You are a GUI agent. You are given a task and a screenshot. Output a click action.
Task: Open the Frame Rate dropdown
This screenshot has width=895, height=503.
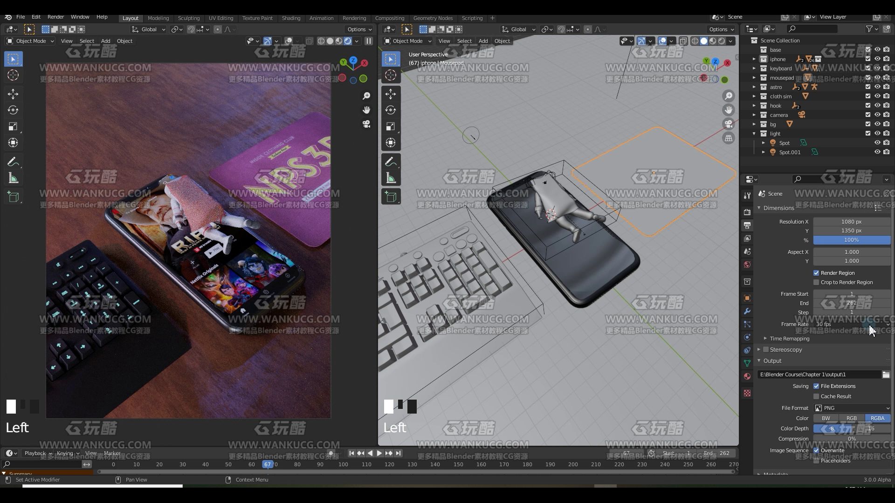point(852,324)
